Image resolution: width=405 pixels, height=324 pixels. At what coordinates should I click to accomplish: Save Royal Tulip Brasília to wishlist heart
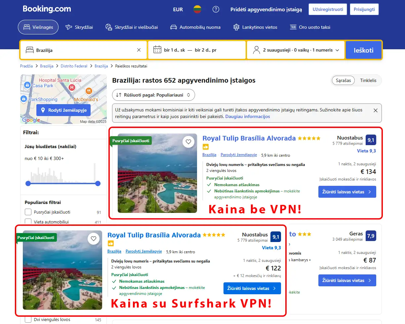point(188,142)
